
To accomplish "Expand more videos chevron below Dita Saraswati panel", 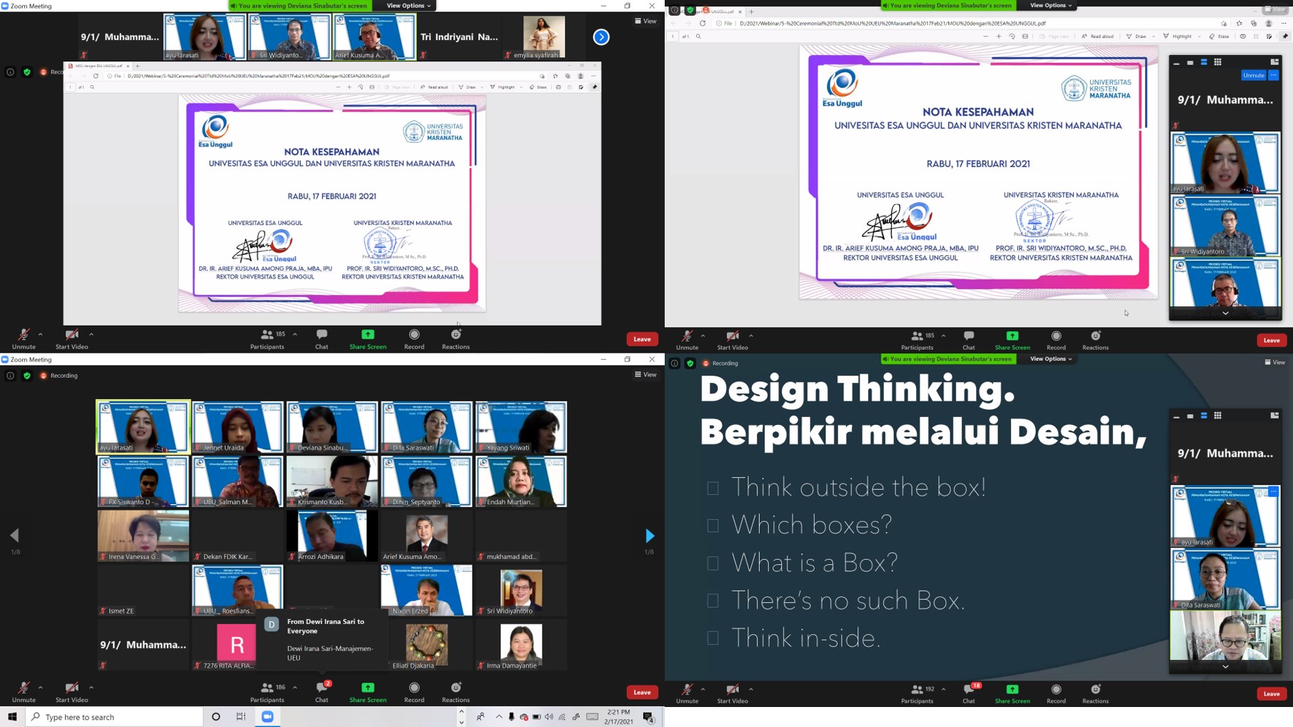I will point(1225,666).
